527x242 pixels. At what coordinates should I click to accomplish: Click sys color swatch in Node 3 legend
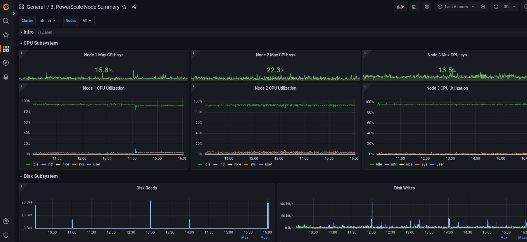point(417,165)
